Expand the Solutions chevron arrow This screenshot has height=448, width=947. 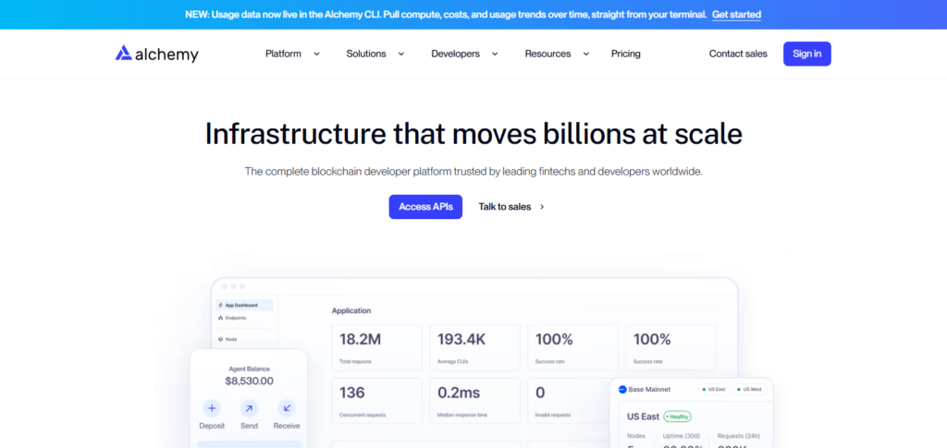[400, 54]
